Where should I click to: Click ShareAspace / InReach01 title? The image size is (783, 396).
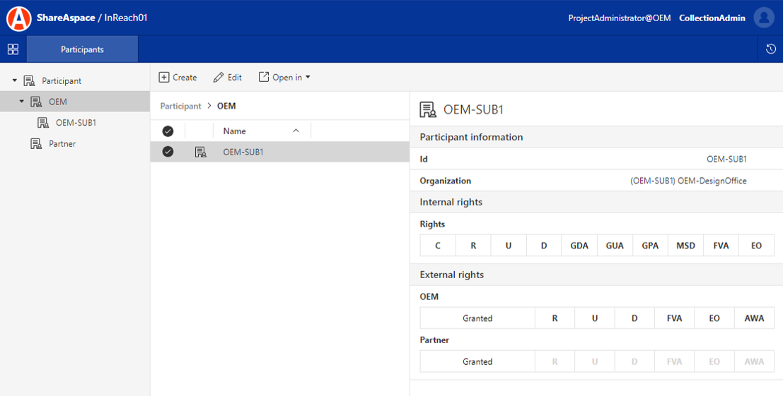click(x=92, y=18)
